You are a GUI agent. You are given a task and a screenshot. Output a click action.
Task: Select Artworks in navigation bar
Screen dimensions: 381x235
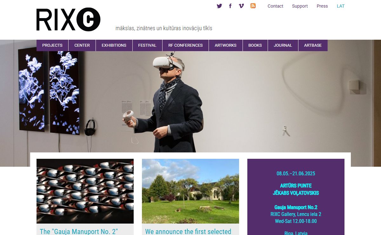pyautogui.click(x=226, y=45)
